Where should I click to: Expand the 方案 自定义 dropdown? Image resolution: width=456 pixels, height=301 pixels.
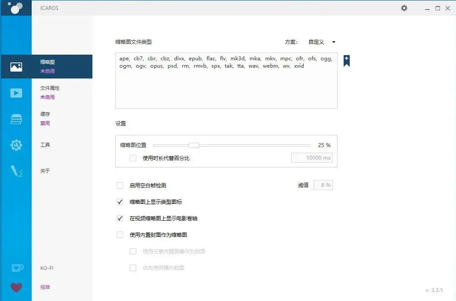(321, 42)
